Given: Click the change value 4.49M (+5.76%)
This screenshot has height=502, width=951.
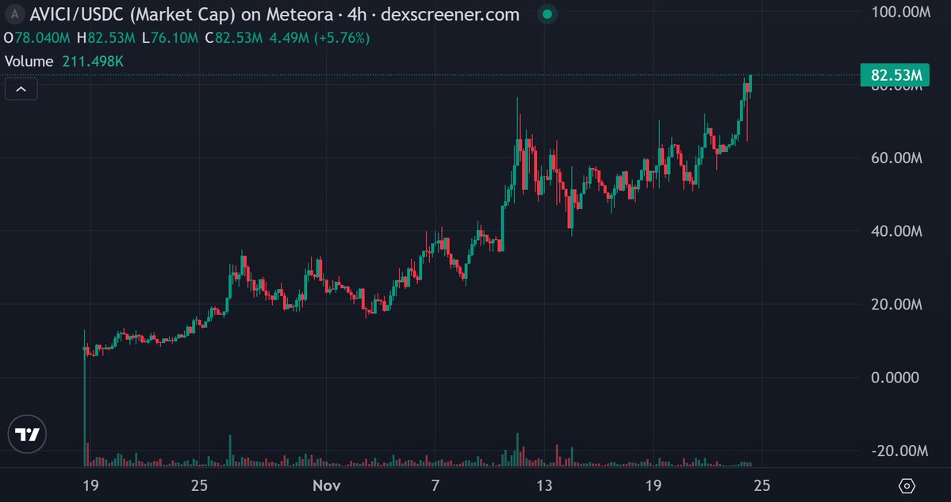Looking at the screenshot, I should click(x=320, y=38).
